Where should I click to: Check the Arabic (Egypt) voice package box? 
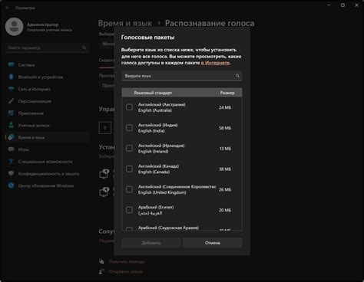coord(129,210)
